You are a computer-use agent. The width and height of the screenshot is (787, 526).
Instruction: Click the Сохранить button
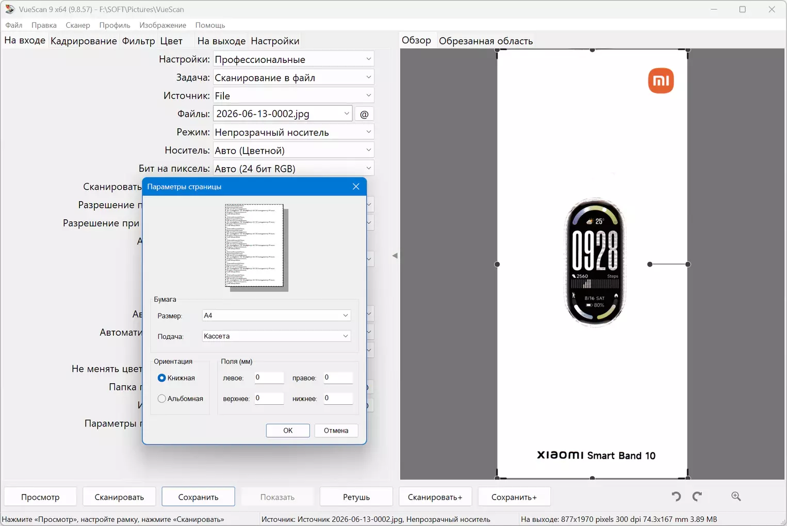pyautogui.click(x=198, y=497)
